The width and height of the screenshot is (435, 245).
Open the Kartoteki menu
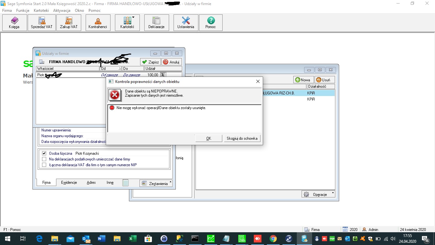point(41,10)
